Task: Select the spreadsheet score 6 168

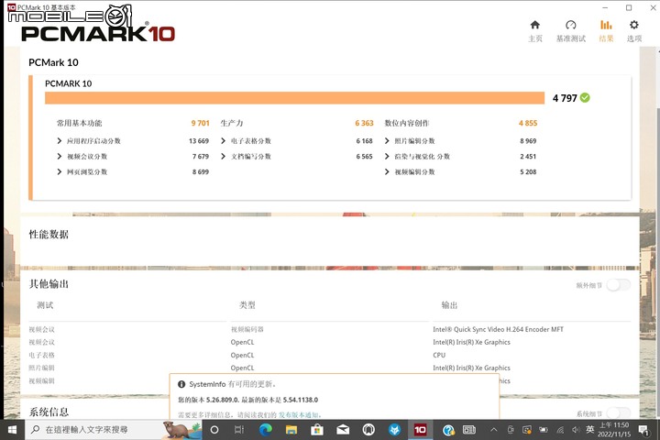Action: pyautogui.click(x=364, y=140)
